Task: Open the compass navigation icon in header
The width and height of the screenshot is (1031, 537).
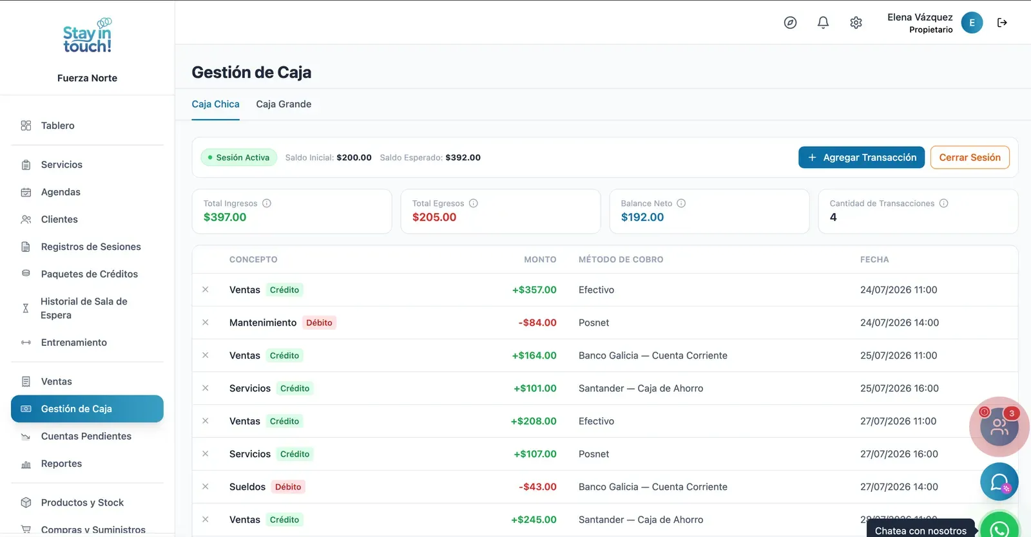Action: (x=790, y=23)
